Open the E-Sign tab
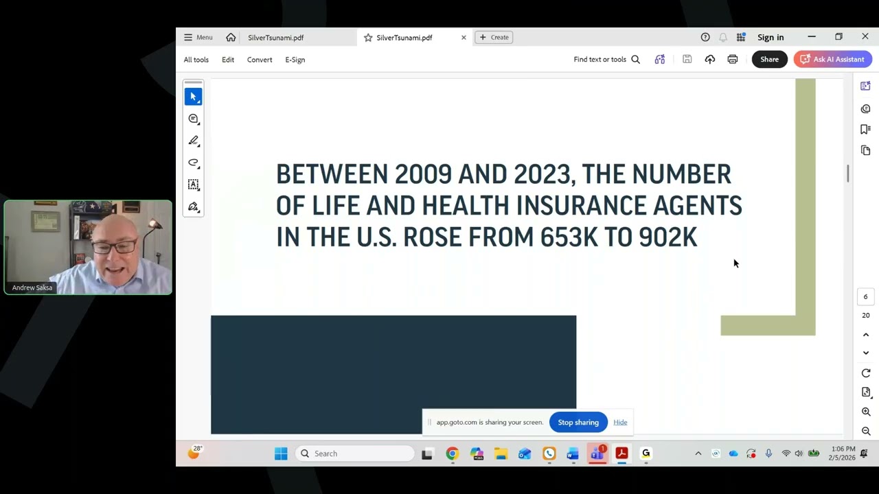Image resolution: width=879 pixels, height=494 pixels. click(x=295, y=60)
